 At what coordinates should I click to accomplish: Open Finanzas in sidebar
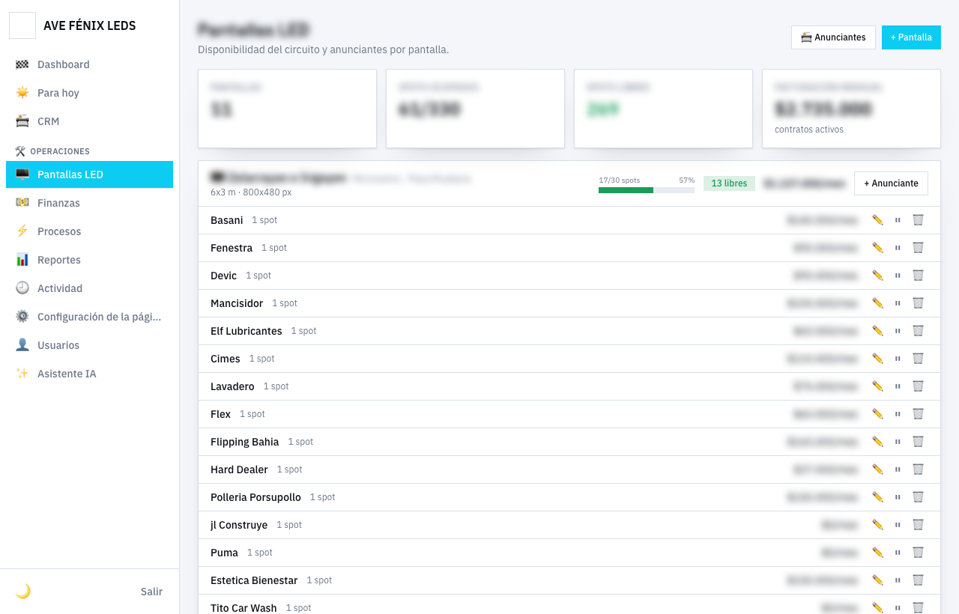(x=89, y=203)
